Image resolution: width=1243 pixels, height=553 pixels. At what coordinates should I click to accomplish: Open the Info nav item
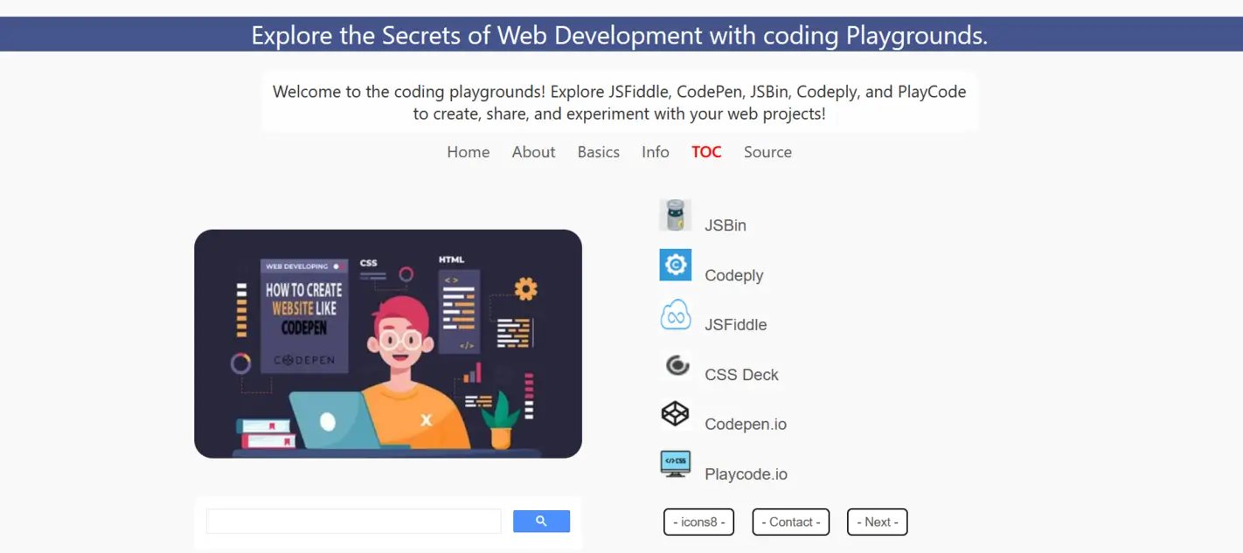click(656, 152)
